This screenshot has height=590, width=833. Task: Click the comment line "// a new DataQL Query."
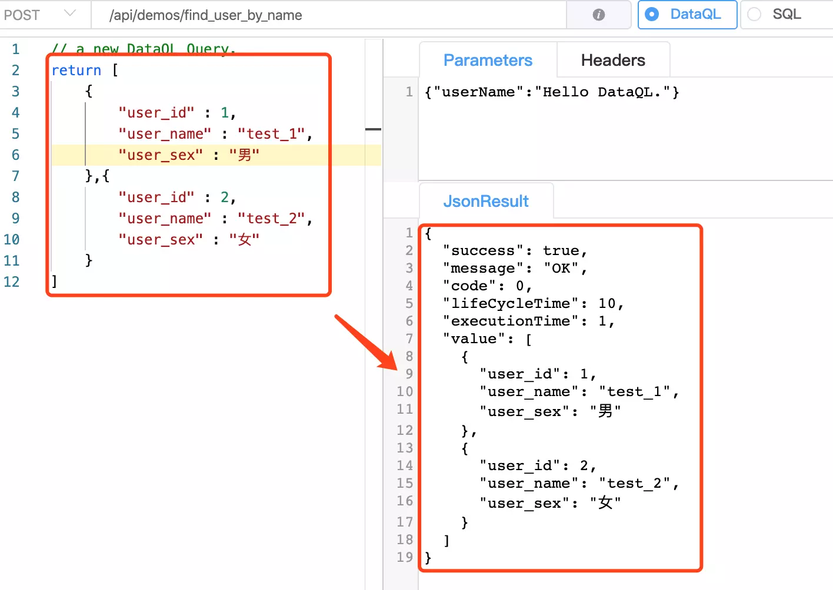tap(144, 49)
